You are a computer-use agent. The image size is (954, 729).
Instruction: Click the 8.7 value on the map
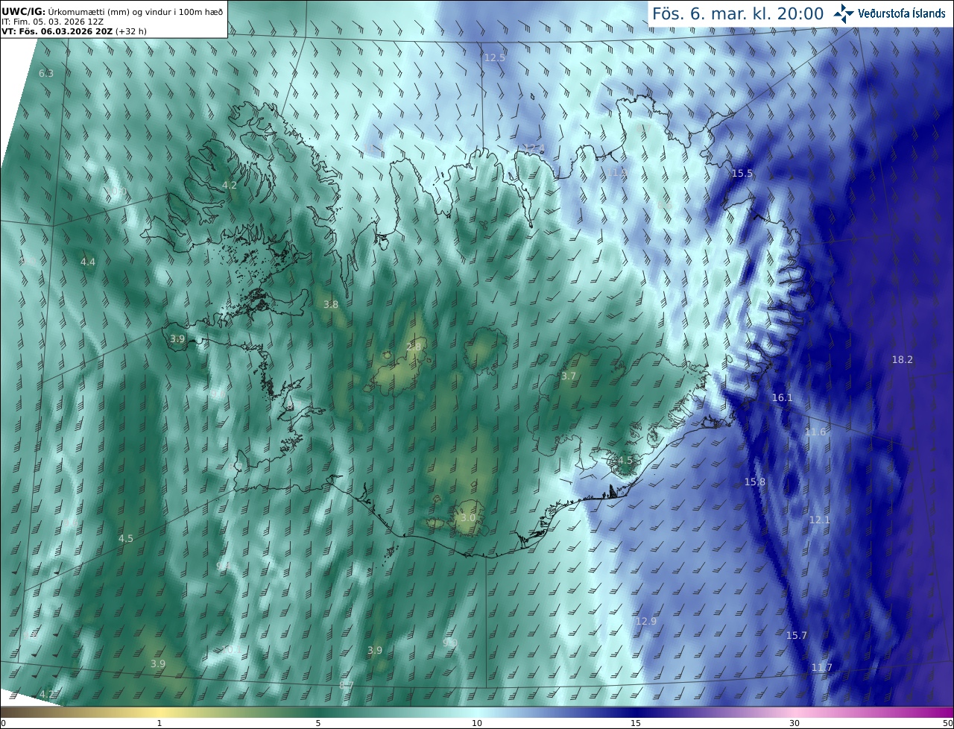coord(347,684)
